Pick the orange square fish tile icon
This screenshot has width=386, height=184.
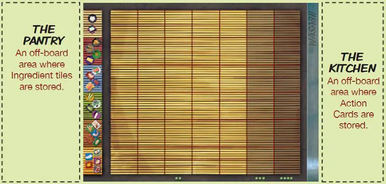click(x=89, y=86)
